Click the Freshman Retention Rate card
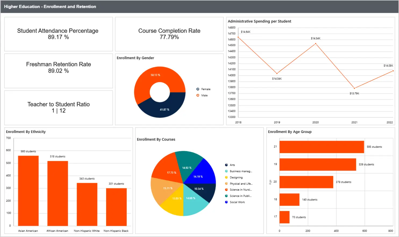Screen dimensions: 399x237 pyautogui.click(x=58, y=71)
